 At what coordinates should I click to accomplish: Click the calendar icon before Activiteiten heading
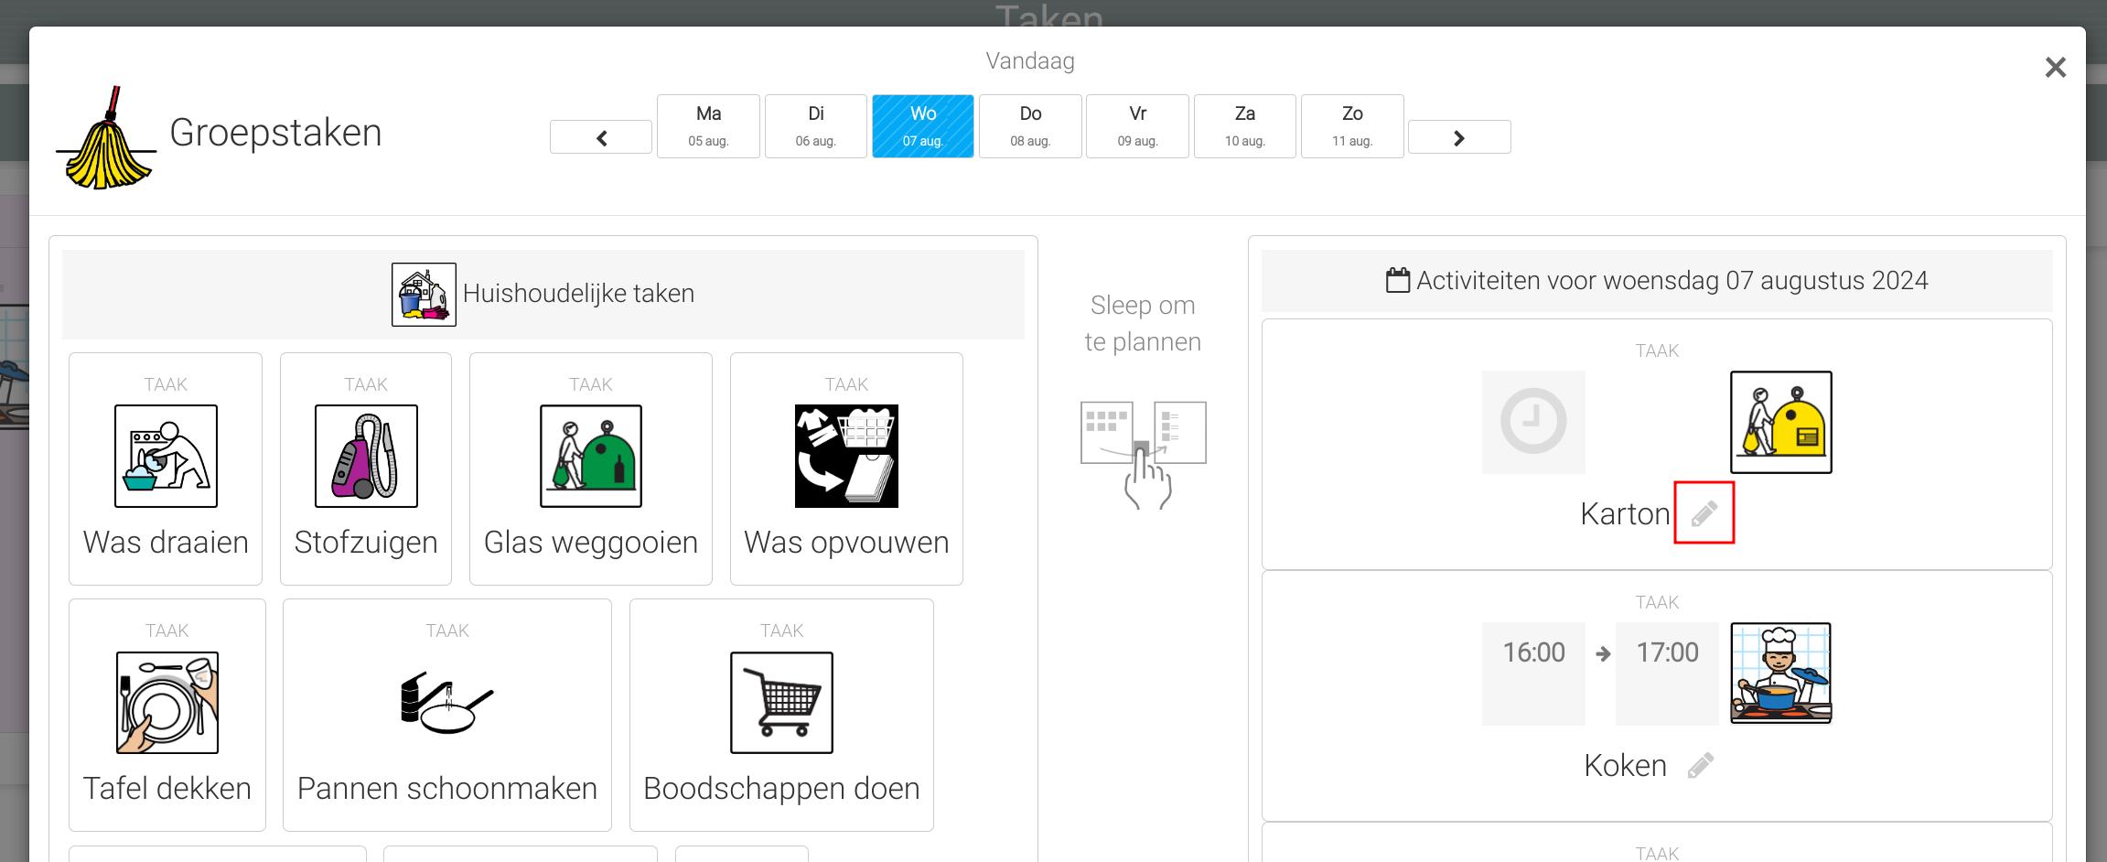pyautogui.click(x=1398, y=280)
